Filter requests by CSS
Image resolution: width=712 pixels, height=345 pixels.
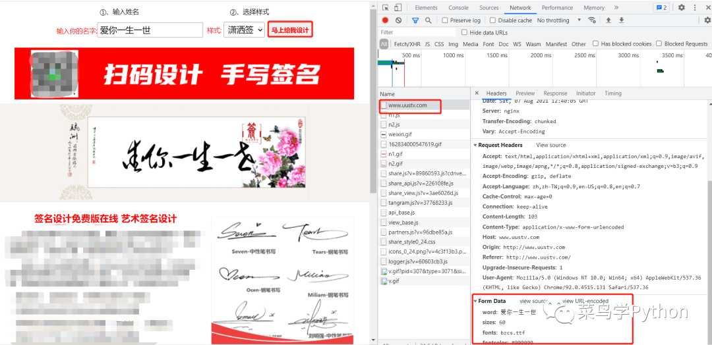pos(439,44)
